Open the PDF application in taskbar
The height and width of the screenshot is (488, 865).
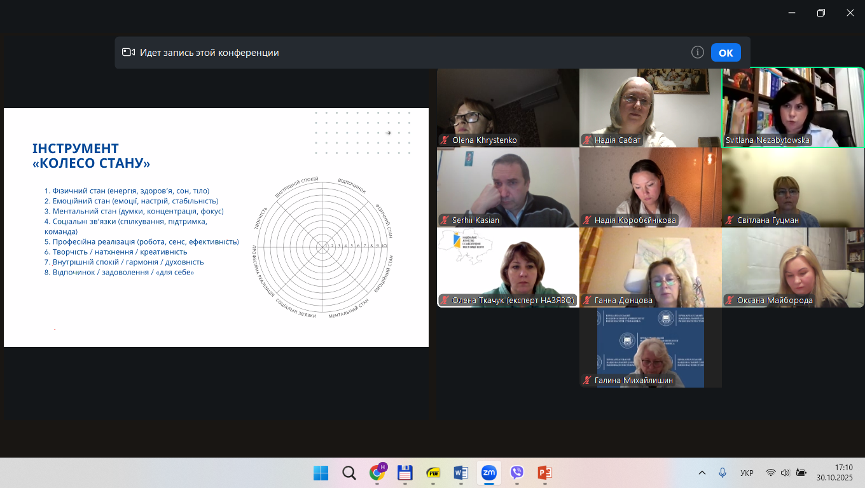433,473
